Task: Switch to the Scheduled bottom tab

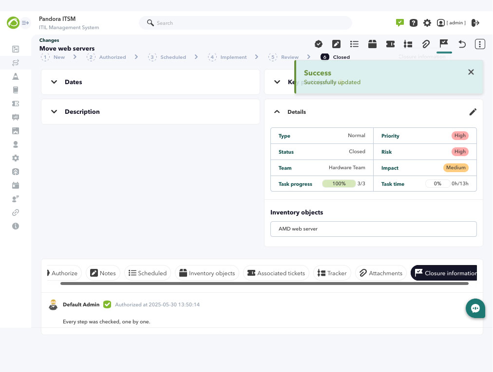Action: (148, 273)
